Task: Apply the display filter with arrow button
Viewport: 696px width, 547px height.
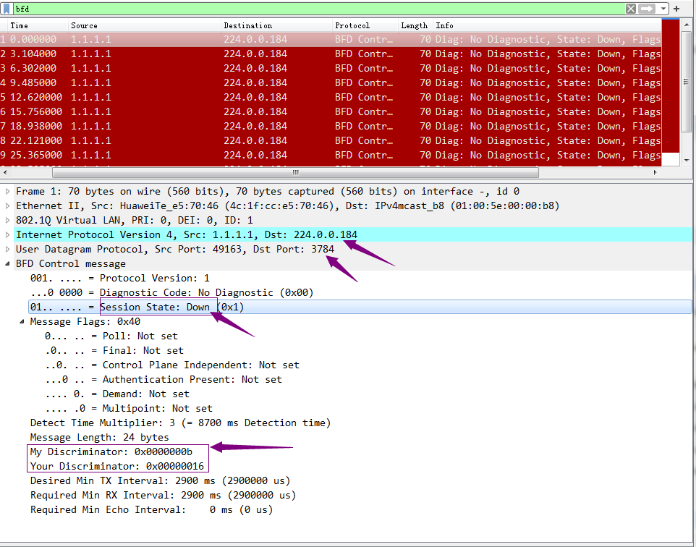Action: click(646, 9)
